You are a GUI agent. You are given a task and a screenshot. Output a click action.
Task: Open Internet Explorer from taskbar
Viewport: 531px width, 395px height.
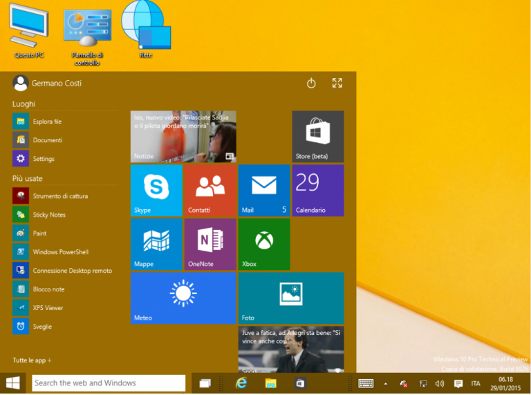[241, 383]
